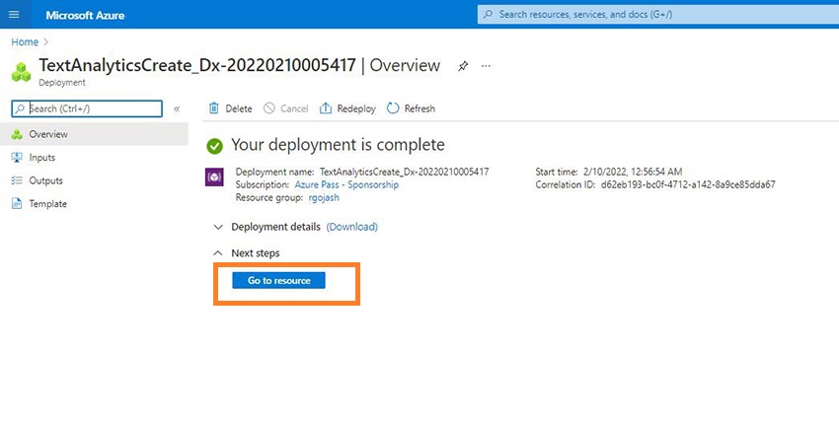Select Overview in the sidebar
839x423 pixels.
tap(94, 134)
